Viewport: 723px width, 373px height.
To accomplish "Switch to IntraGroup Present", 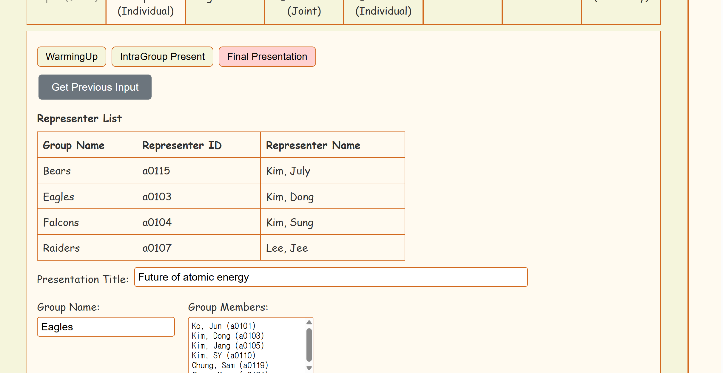I will pos(162,57).
